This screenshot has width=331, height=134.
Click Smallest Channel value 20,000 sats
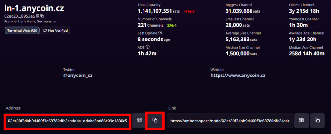coord(238,25)
